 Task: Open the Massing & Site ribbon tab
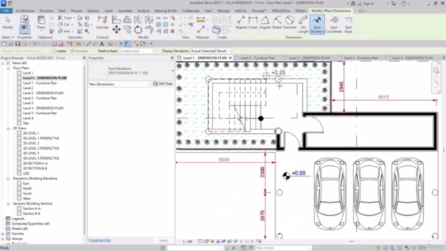click(x=166, y=11)
